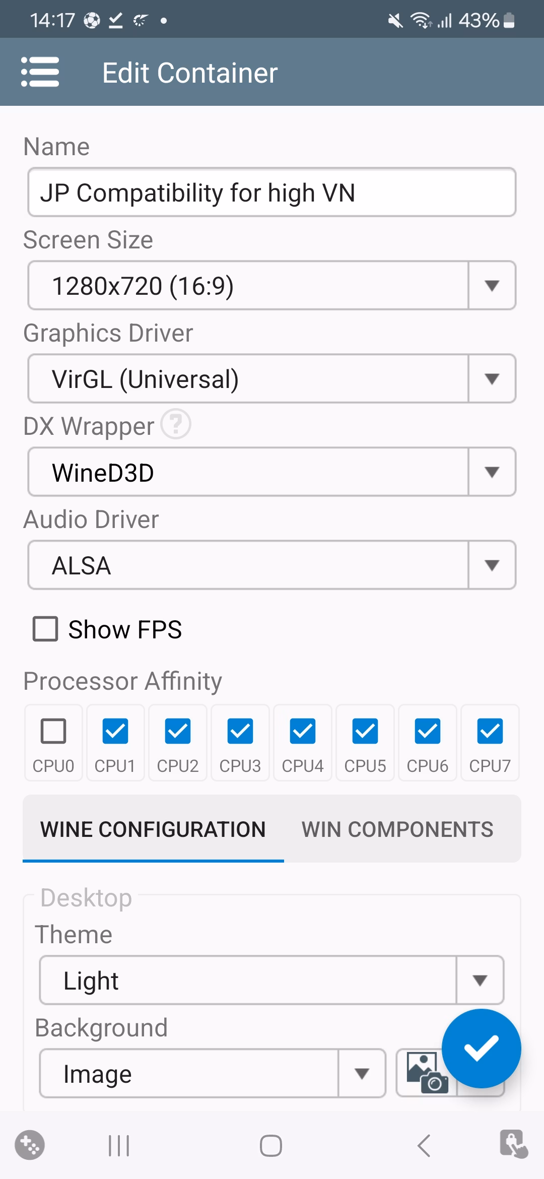
Task: Uncheck the CPU4 affinity box
Action: click(303, 731)
